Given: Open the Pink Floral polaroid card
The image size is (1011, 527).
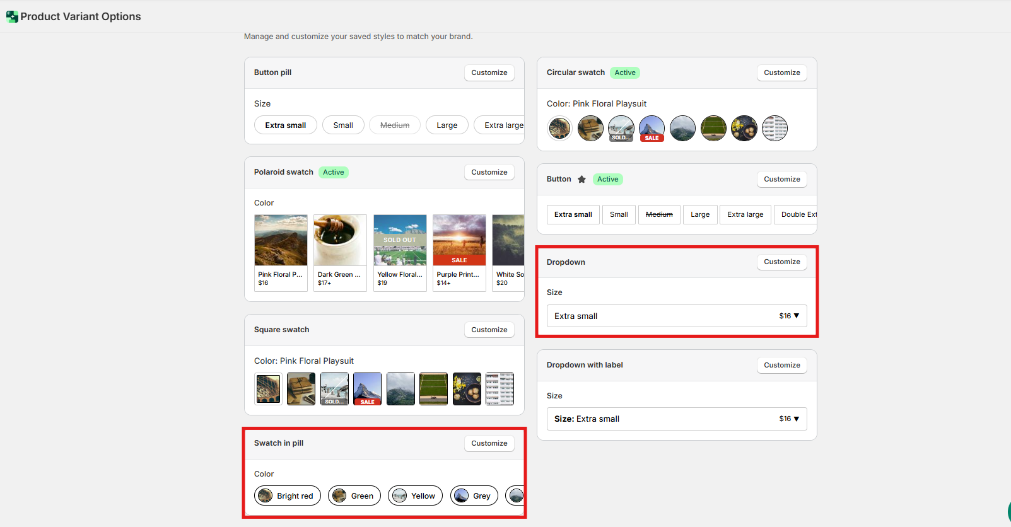Looking at the screenshot, I should point(281,253).
